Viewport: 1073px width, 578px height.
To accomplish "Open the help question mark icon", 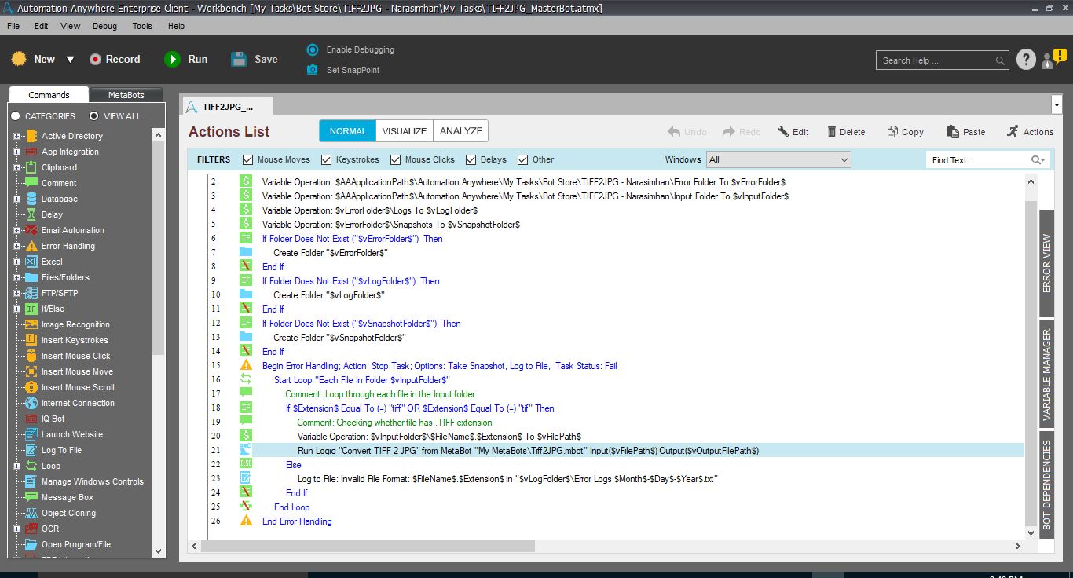I will (x=1026, y=60).
